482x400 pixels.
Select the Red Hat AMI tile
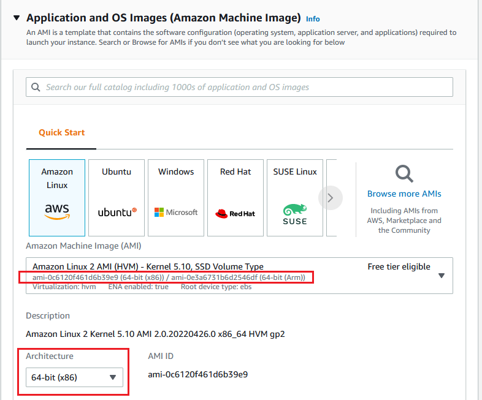click(x=235, y=198)
